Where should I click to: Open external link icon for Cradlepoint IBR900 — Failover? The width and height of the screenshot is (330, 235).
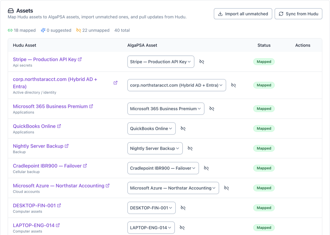pos(85,166)
